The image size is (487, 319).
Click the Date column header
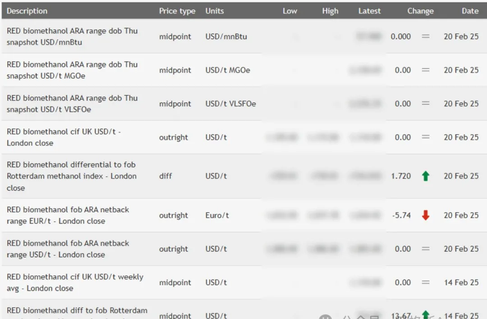coord(470,11)
